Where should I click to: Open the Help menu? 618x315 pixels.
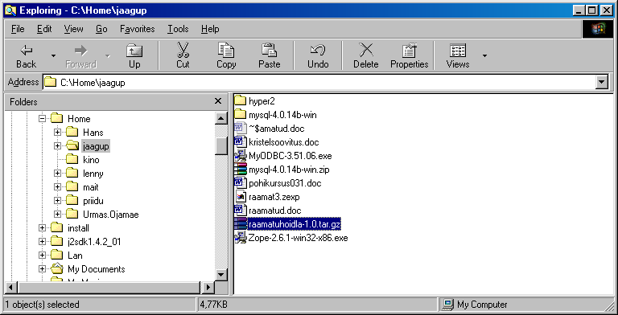(210, 29)
